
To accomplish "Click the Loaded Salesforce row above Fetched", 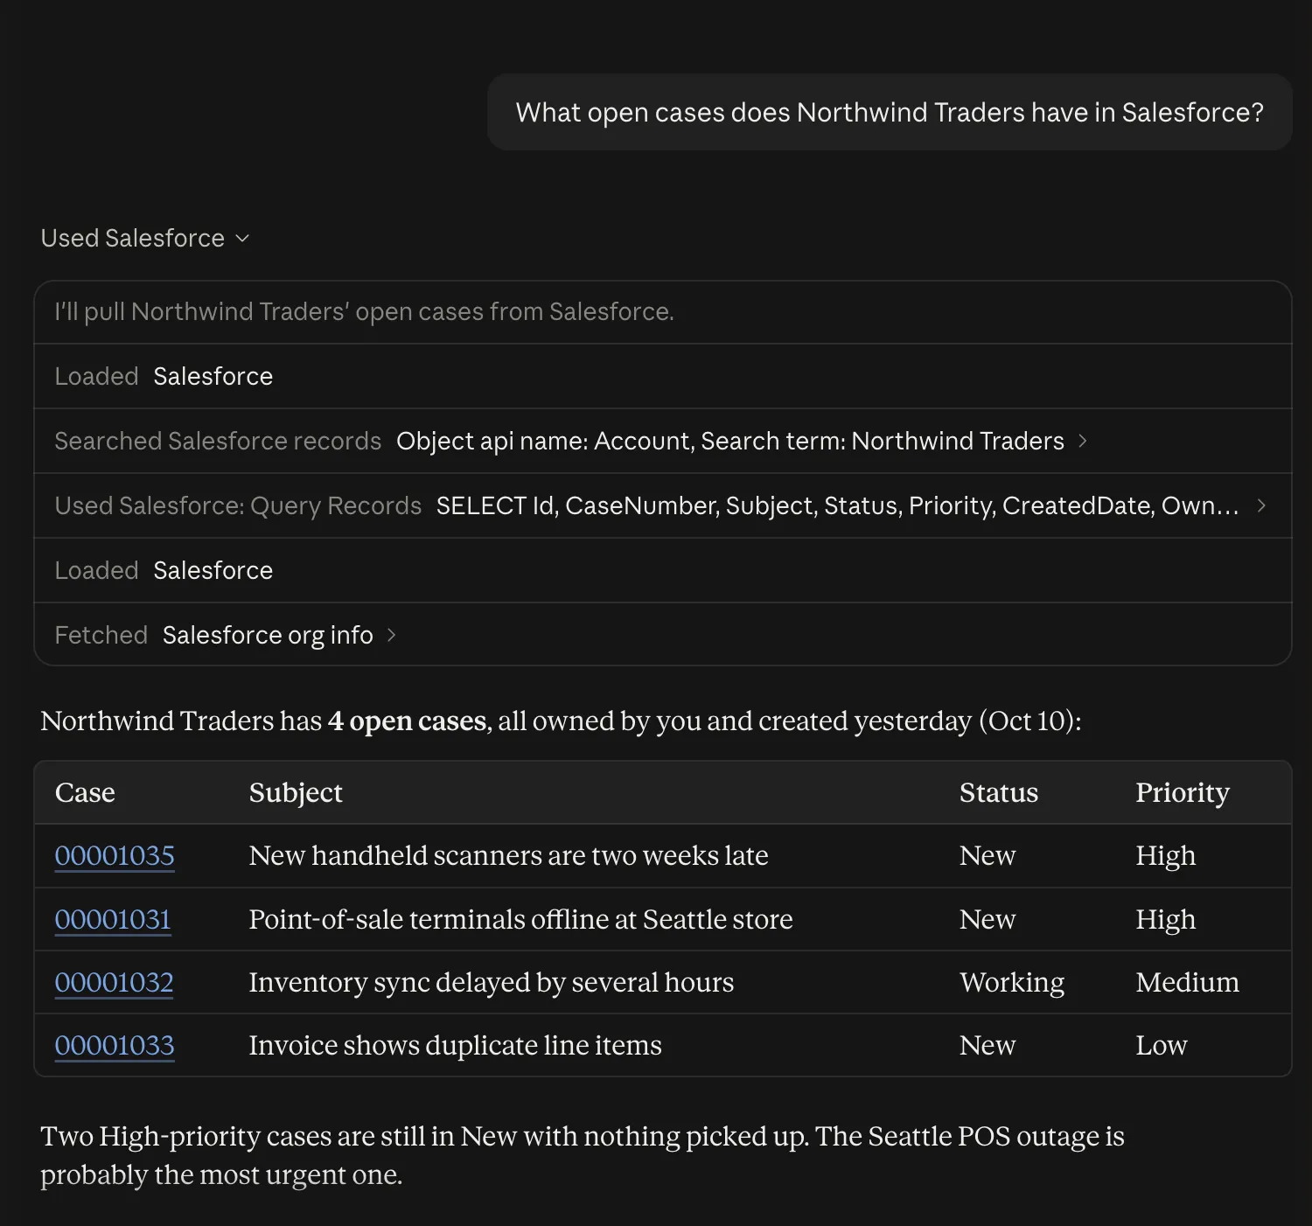I will tap(662, 570).
